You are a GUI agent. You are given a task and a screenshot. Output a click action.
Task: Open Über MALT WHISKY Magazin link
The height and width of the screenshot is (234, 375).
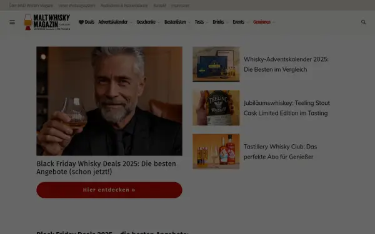[31, 6]
